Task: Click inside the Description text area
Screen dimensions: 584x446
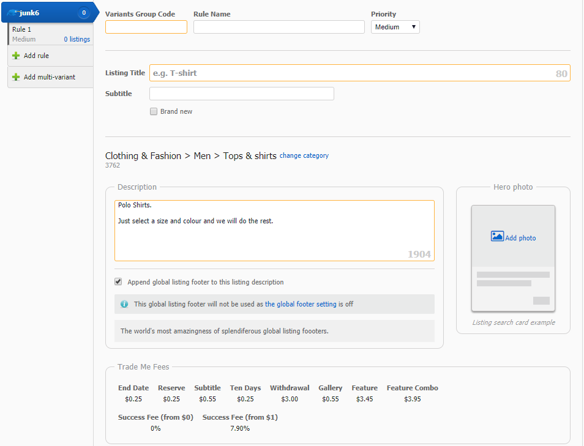Action: (x=274, y=231)
